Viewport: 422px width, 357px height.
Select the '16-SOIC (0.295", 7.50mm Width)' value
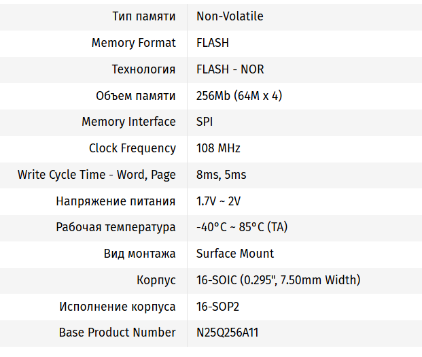click(278, 280)
